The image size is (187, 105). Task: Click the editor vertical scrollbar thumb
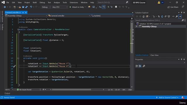(132, 38)
